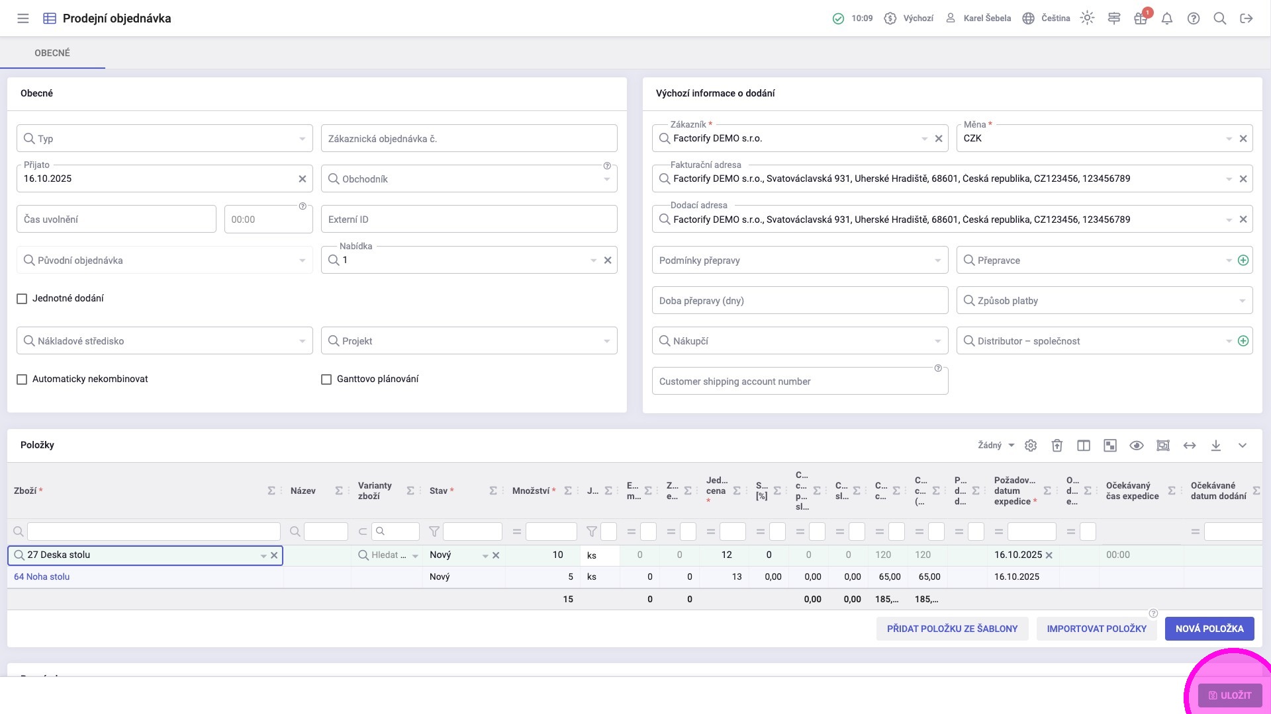Enable Ganttovo plánování checkbox

tap(326, 379)
